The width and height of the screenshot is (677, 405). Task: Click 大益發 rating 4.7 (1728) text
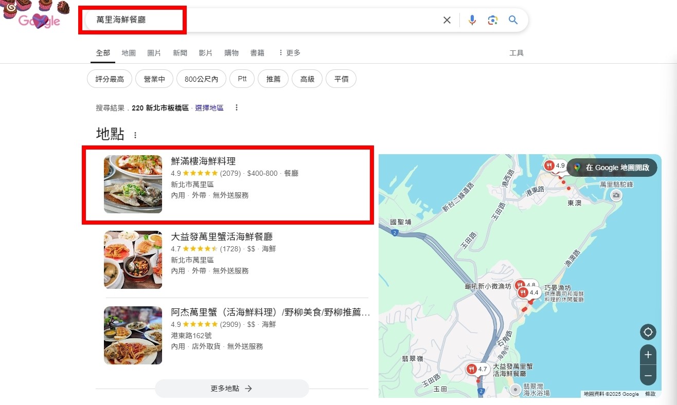coord(206,249)
